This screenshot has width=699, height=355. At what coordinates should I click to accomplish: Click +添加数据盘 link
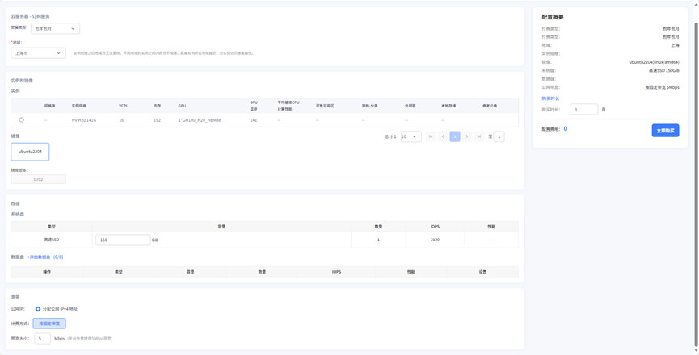pos(39,257)
